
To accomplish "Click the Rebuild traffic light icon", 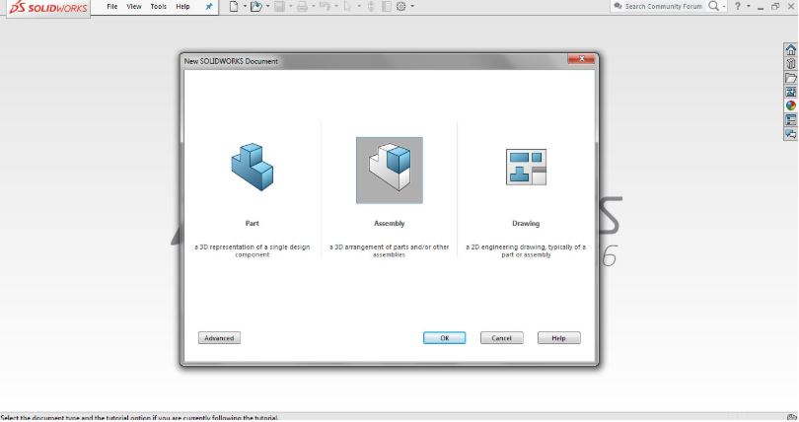I will [x=371, y=7].
